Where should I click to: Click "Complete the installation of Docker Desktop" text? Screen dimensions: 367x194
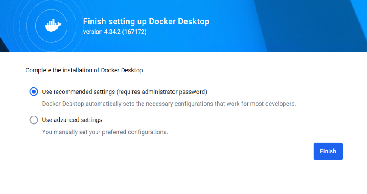point(85,70)
